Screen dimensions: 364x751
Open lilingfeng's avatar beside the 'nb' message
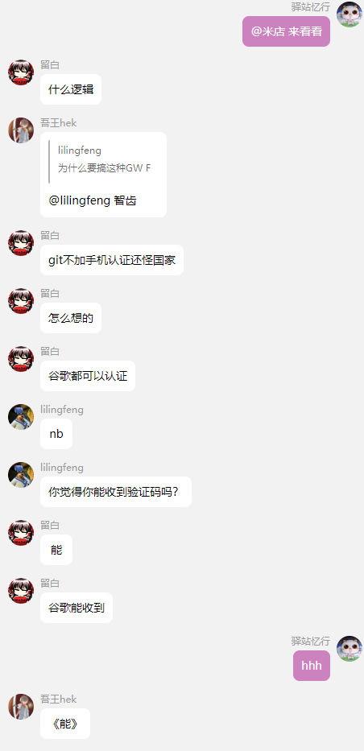tap(21, 417)
